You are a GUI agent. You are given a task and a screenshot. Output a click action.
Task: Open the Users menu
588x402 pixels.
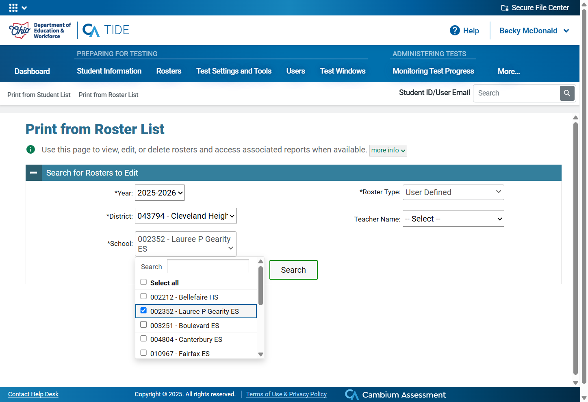pos(296,71)
